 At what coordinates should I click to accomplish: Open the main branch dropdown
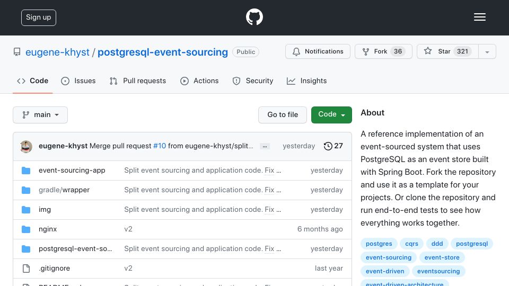(40, 115)
